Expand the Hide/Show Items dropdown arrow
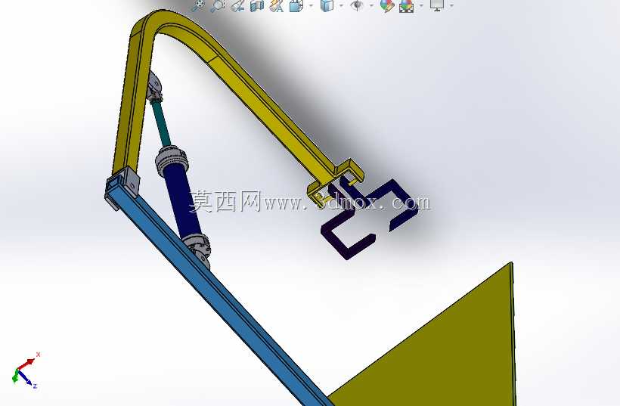The width and height of the screenshot is (620, 406). coord(371,5)
